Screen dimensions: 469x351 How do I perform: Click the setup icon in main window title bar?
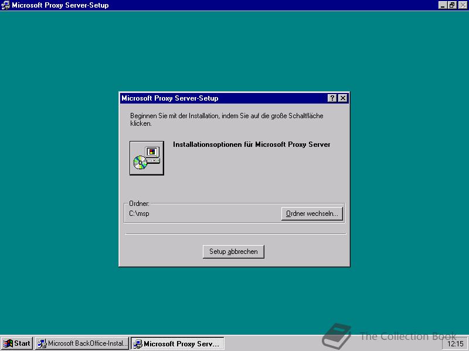tap(5, 5)
